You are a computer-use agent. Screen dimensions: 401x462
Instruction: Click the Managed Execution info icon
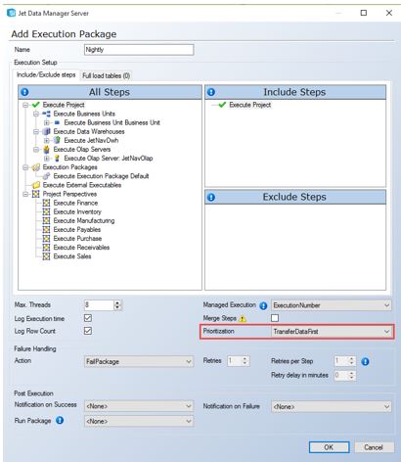click(263, 305)
